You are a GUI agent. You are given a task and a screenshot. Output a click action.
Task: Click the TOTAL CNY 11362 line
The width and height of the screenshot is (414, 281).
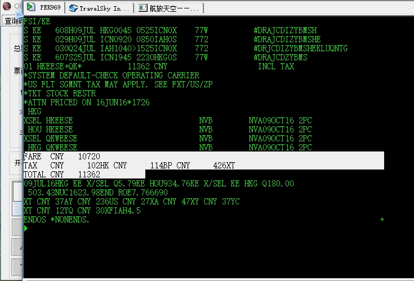click(62, 175)
